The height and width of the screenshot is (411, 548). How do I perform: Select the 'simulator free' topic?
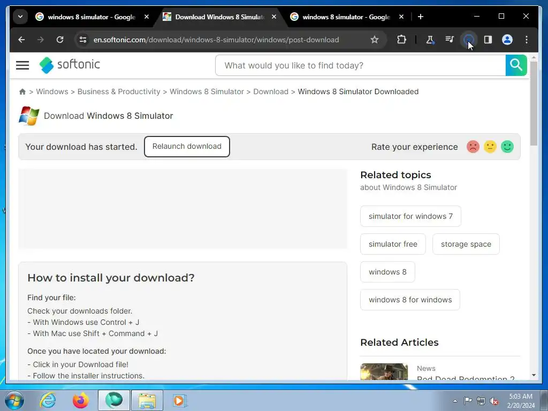393,244
